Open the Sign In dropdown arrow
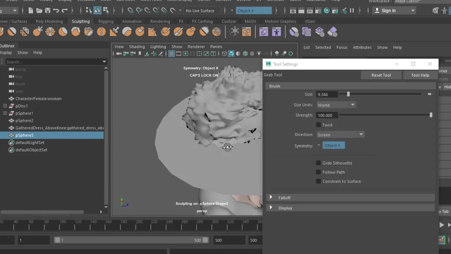The image size is (451, 254). [413, 11]
